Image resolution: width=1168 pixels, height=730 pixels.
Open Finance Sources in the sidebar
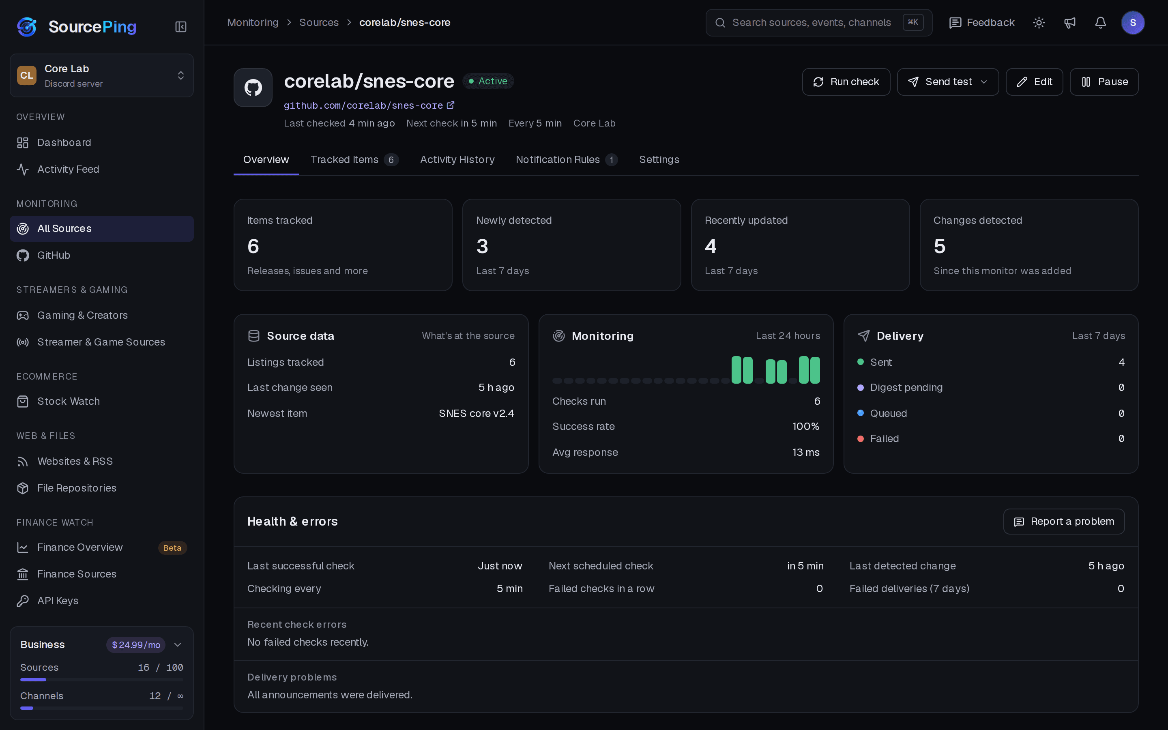102,573
